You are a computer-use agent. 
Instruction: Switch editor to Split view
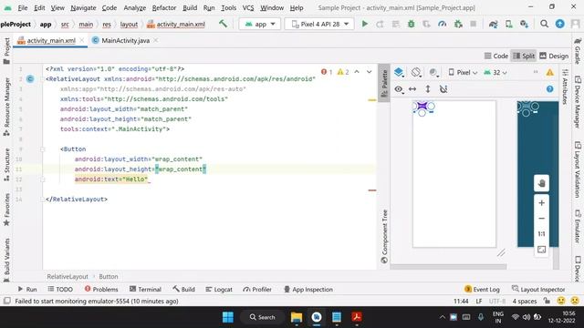click(523, 56)
